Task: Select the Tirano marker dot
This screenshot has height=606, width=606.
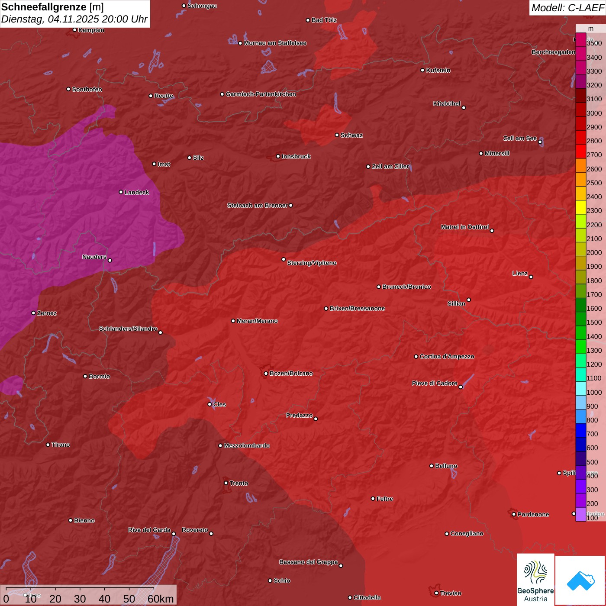Action: [x=48, y=445]
